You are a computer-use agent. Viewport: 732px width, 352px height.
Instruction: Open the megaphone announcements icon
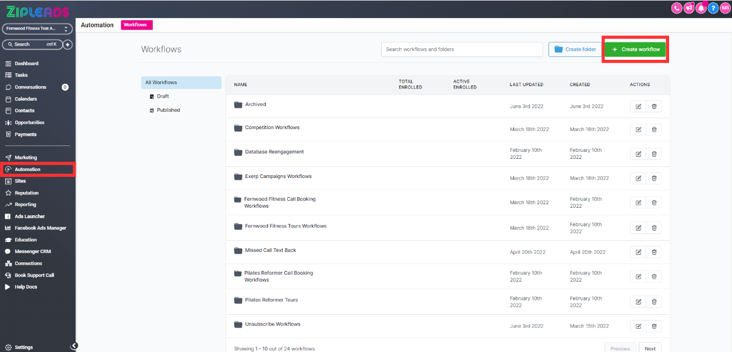[x=689, y=8]
